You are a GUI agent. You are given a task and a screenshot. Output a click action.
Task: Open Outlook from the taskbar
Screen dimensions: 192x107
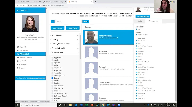point(76,105)
